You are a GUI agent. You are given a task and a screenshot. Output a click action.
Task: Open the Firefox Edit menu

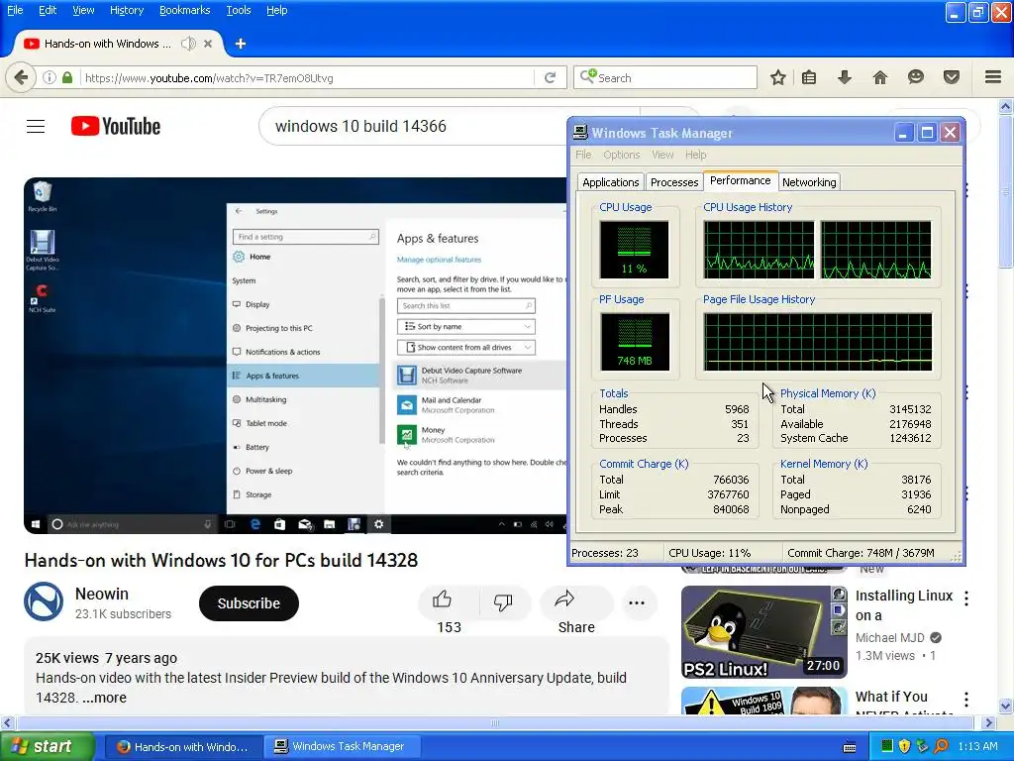pos(48,10)
